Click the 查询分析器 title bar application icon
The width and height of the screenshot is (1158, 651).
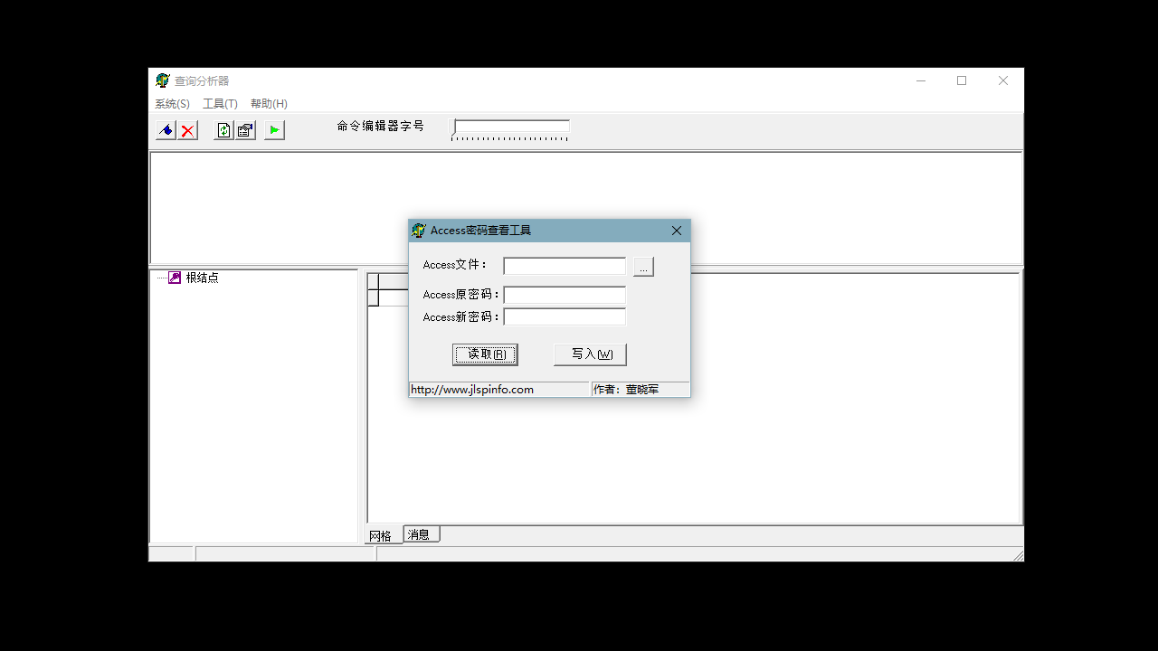pyautogui.click(x=163, y=80)
